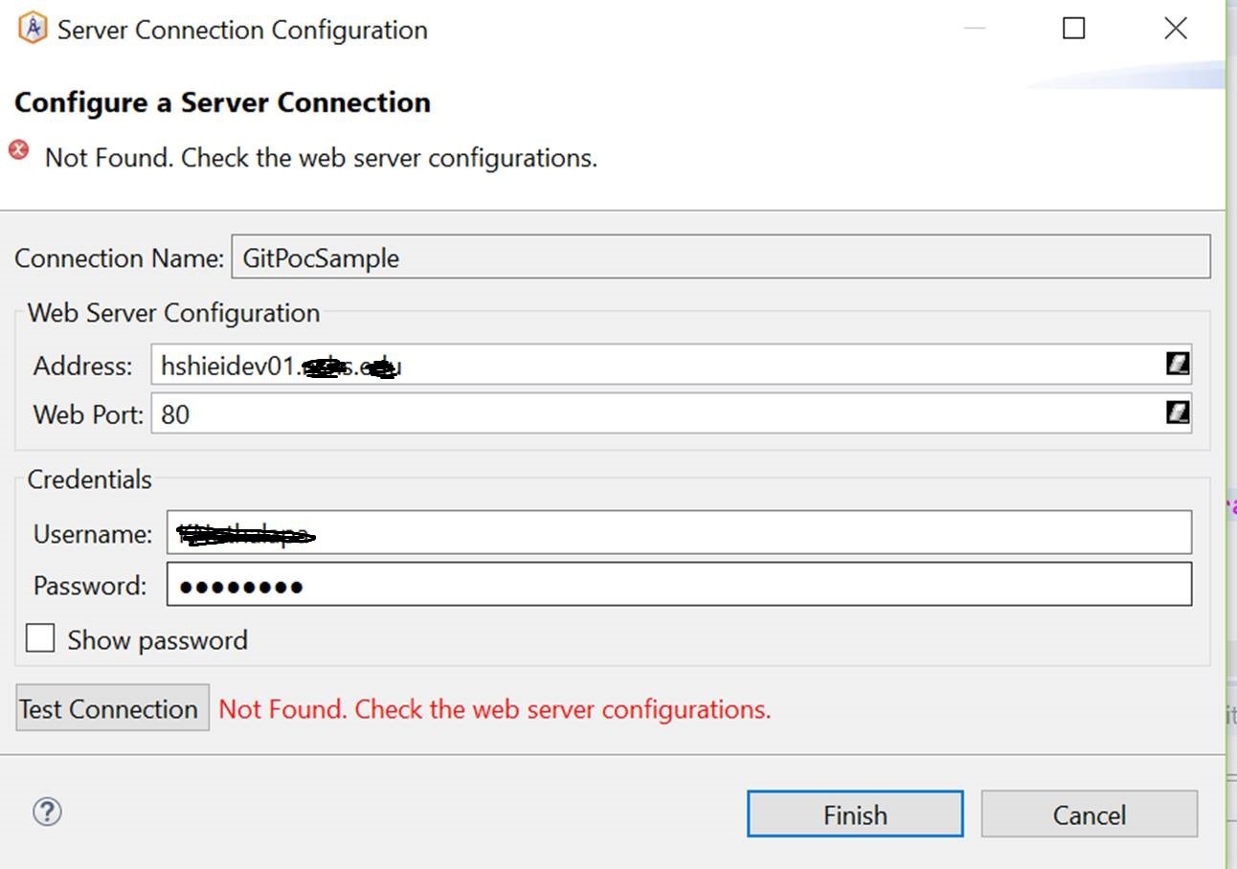The width and height of the screenshot is (1237, 869).
Task: Open help via the question mark icon
Action: click(47, 812)
